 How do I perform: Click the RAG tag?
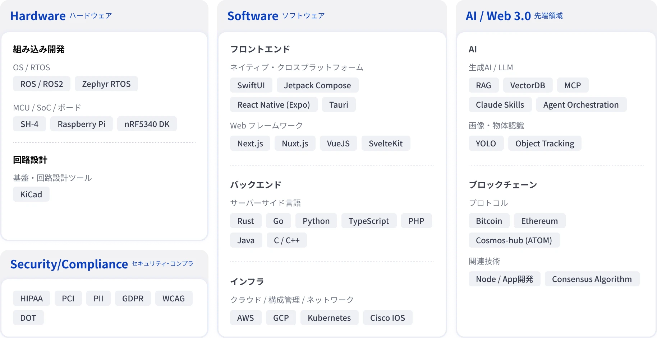(484, 85)
